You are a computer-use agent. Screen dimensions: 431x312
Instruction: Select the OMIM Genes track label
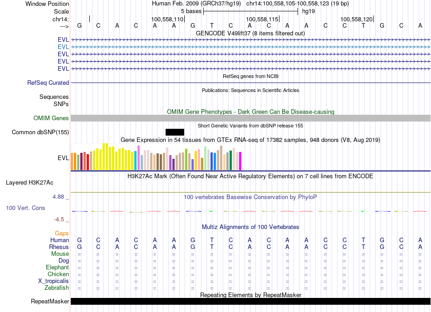click(x=51, y=118)
